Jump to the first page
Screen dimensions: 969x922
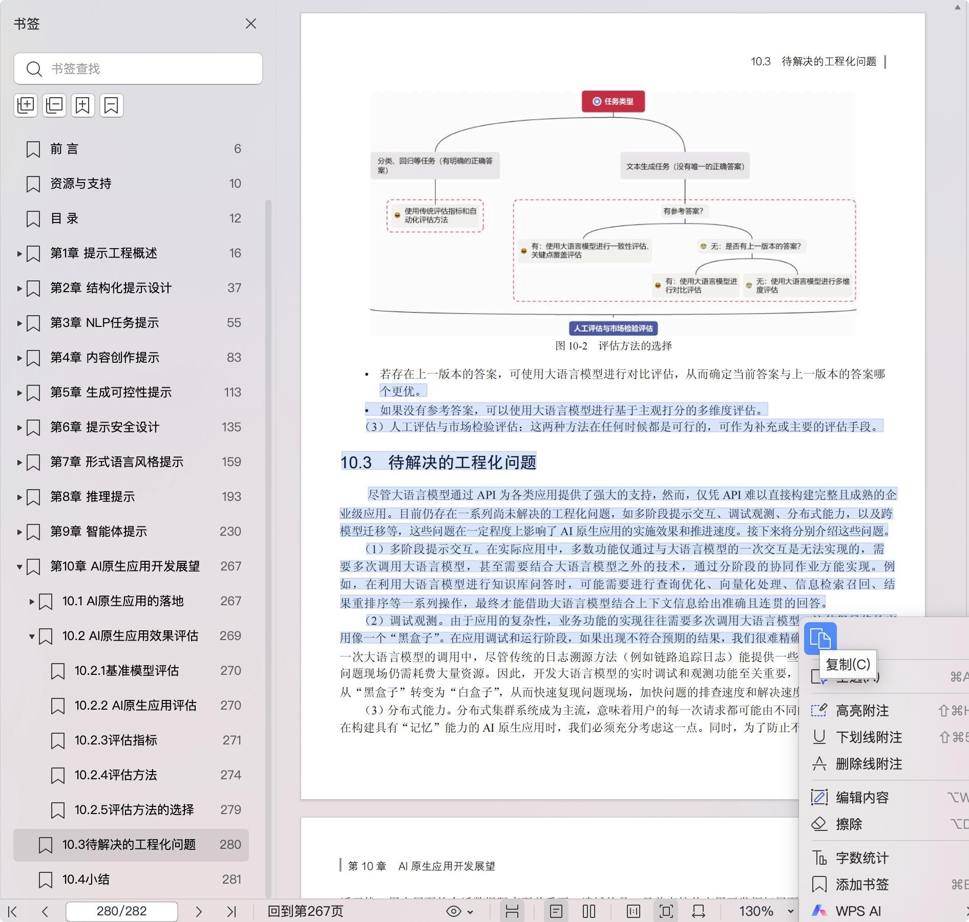(x=13, y=911)
